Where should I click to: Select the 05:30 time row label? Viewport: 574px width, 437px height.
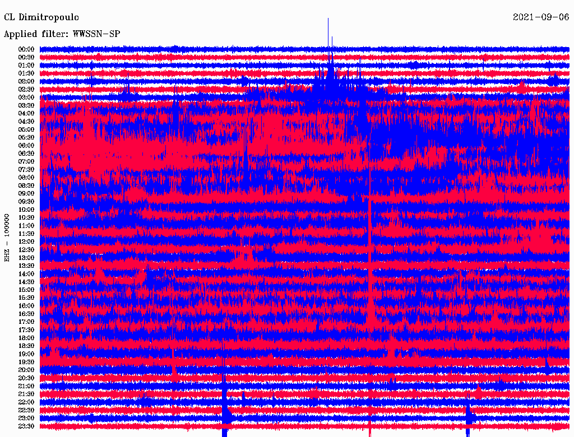coord(26,137)
